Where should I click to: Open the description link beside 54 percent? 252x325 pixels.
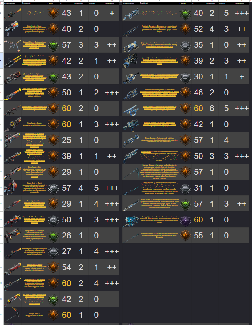(x=34, y=267)
